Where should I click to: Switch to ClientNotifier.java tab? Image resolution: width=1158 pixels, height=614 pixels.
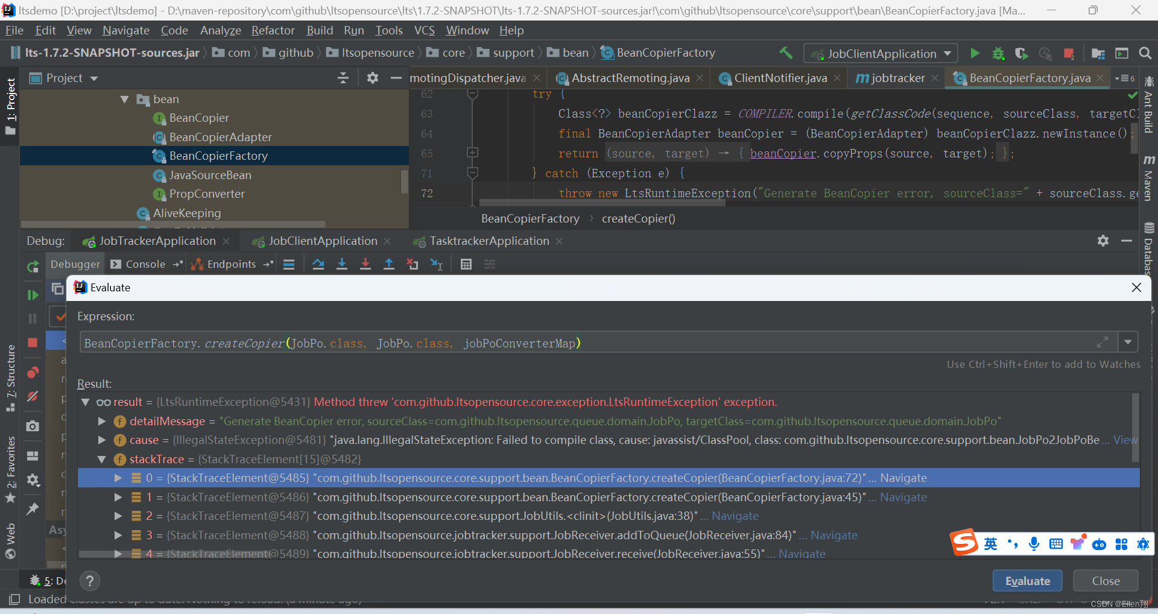[780, 78]
